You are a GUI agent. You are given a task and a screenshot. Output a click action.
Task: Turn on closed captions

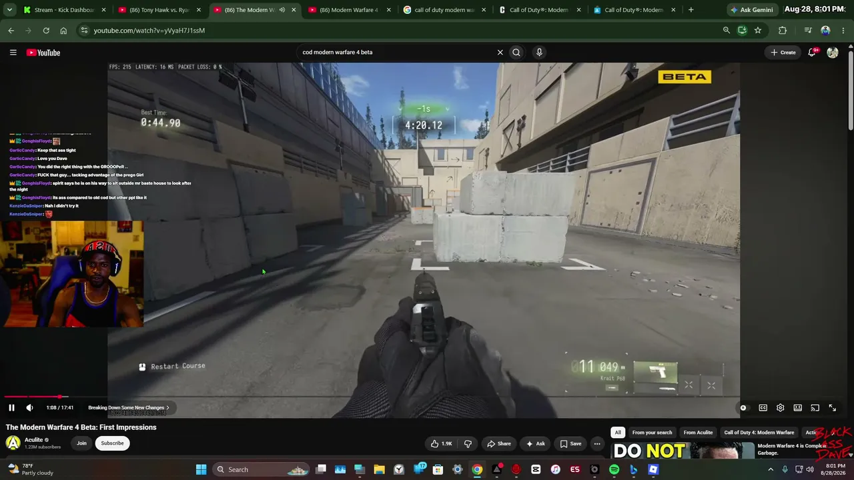tap(763, 408)
